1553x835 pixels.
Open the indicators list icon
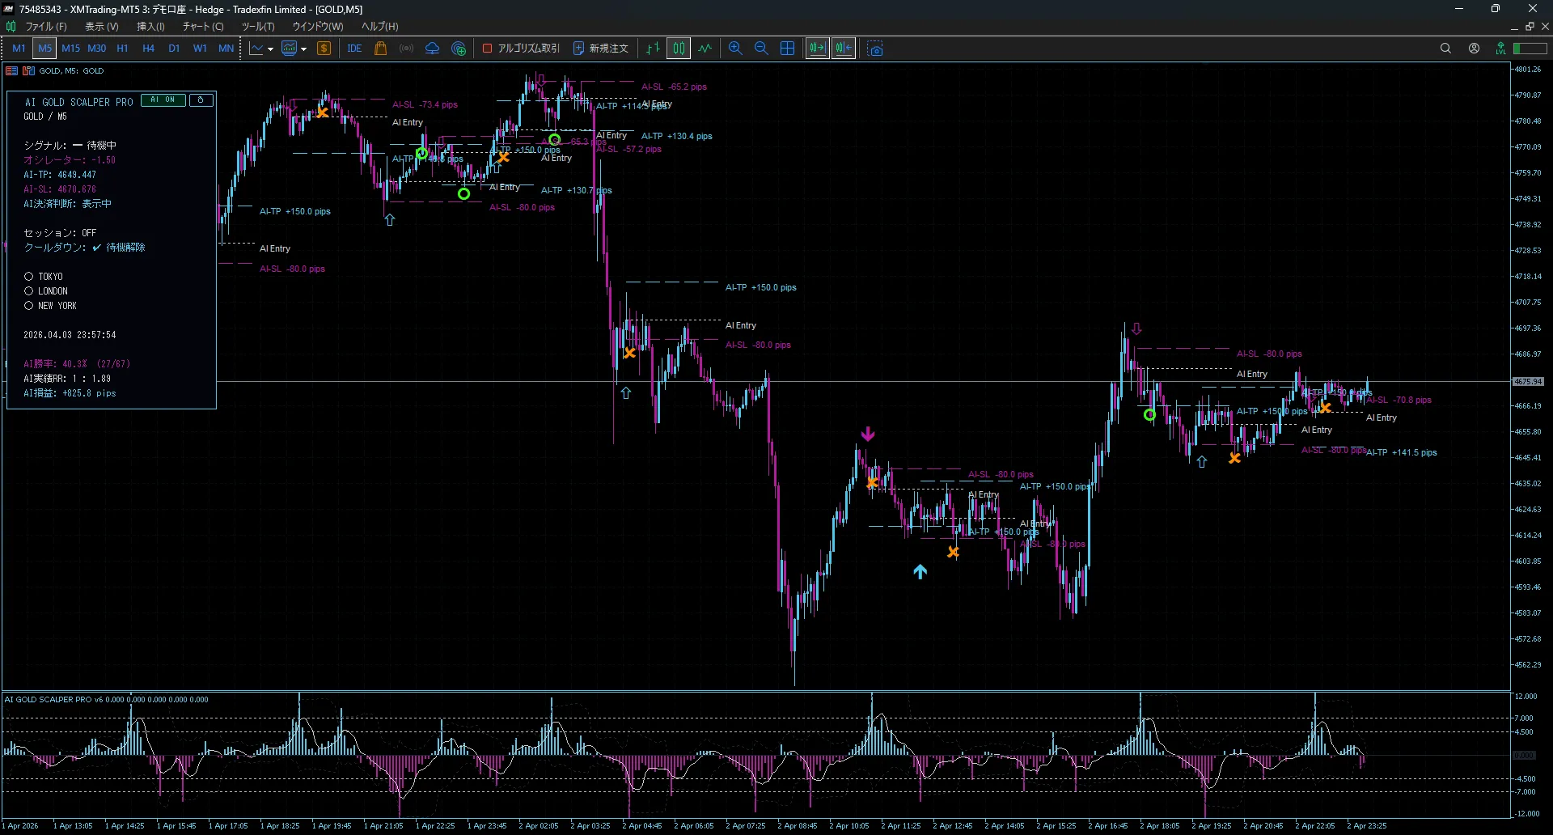tap(289, 49)
